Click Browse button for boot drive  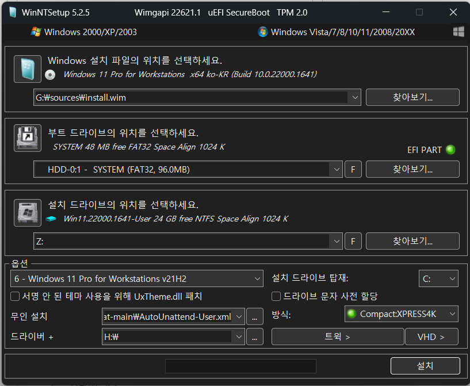(412, 169)
